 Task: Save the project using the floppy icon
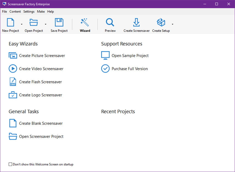(59, 22)
